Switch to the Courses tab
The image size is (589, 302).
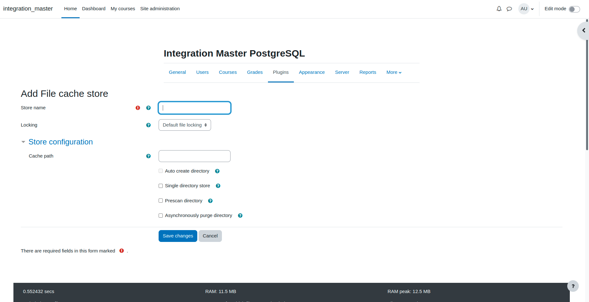tap(228, 72)
